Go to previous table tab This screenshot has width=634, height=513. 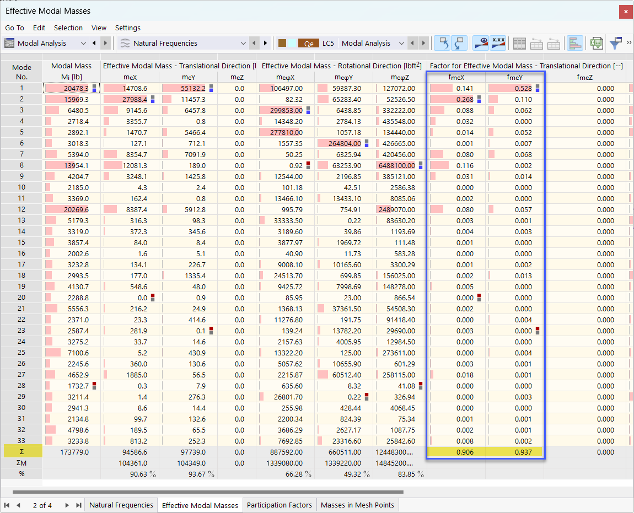[x=18, y=505]
